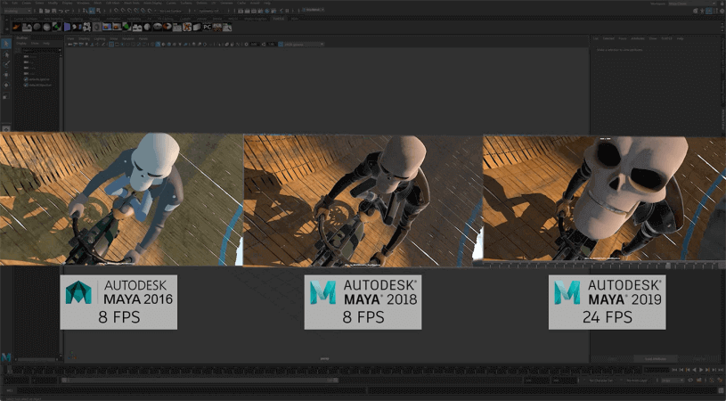Show Channel Box via top-right icon
The width and height of the screenshot is (726, 401).
[x=722, y=11]
